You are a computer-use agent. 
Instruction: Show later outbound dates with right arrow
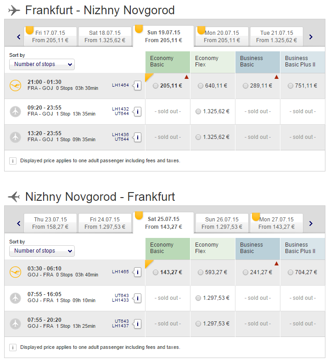(x=311, y=37)
